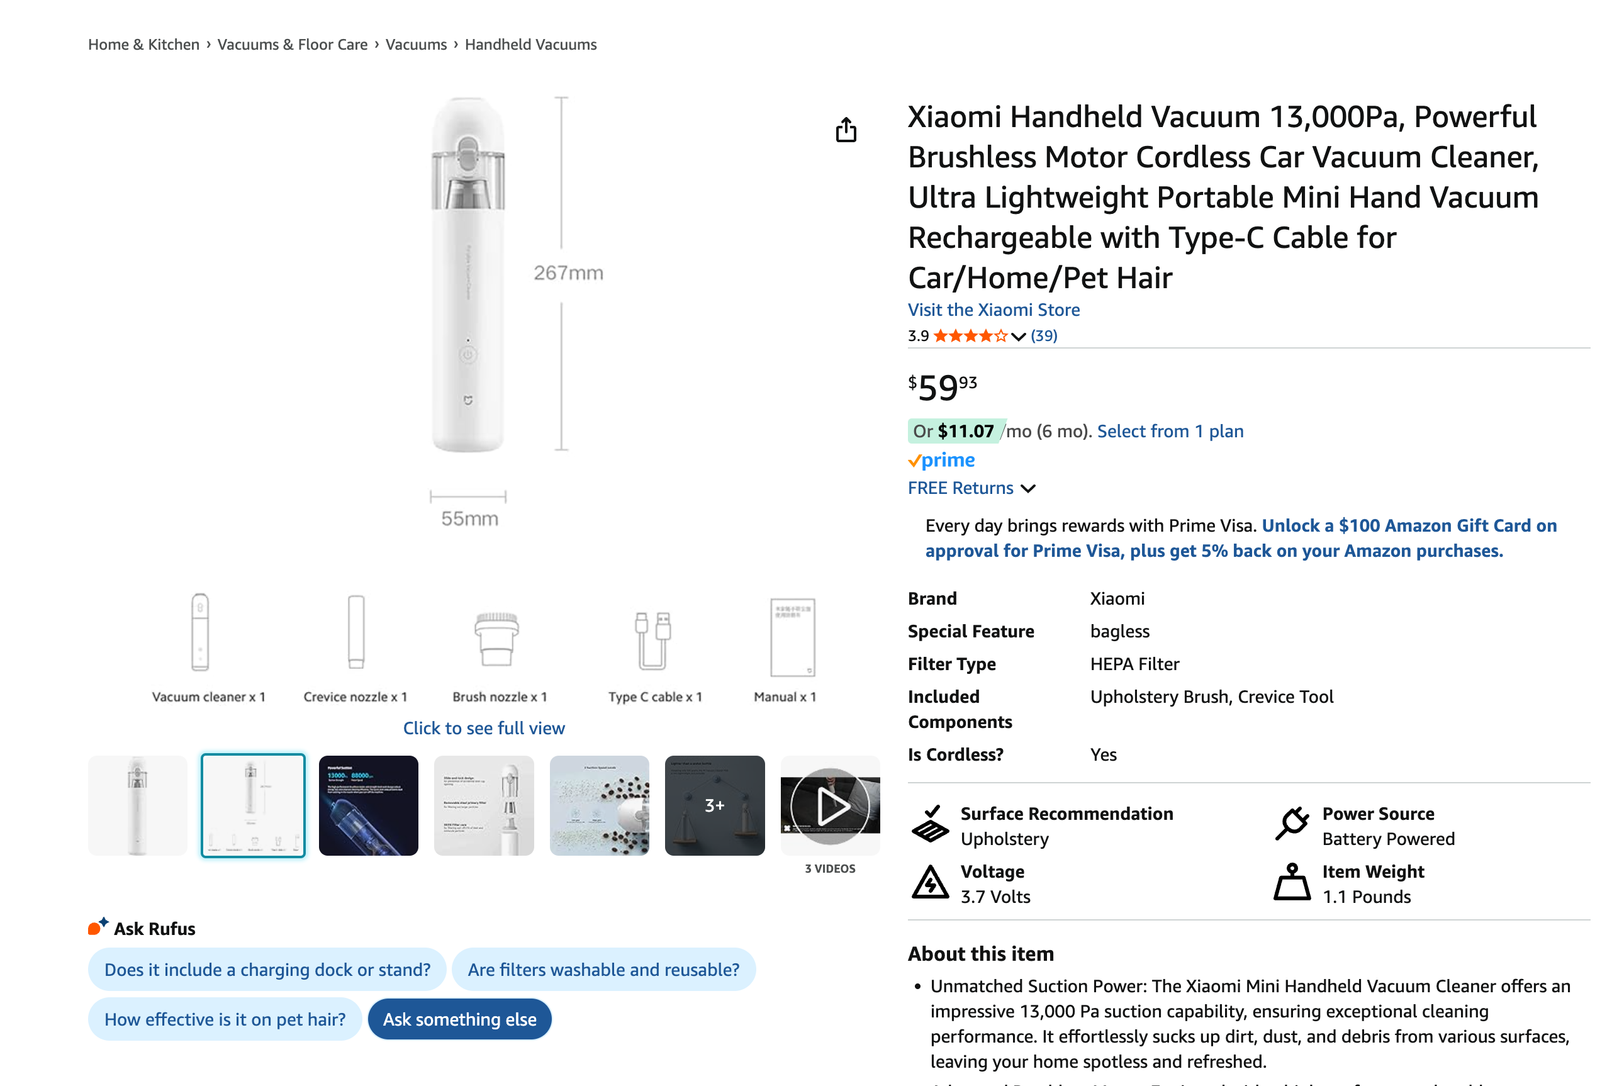Click the share icon above product image
Screen dimensions: 1612x1086
click(x=846, y=130)
